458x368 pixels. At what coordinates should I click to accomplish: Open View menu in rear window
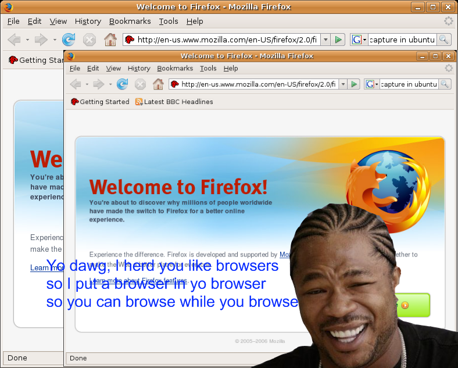point(58,22)
